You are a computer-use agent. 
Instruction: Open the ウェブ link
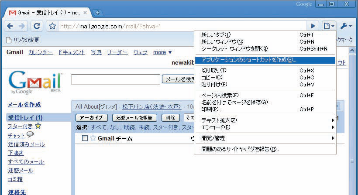click(x=141, y=52)
